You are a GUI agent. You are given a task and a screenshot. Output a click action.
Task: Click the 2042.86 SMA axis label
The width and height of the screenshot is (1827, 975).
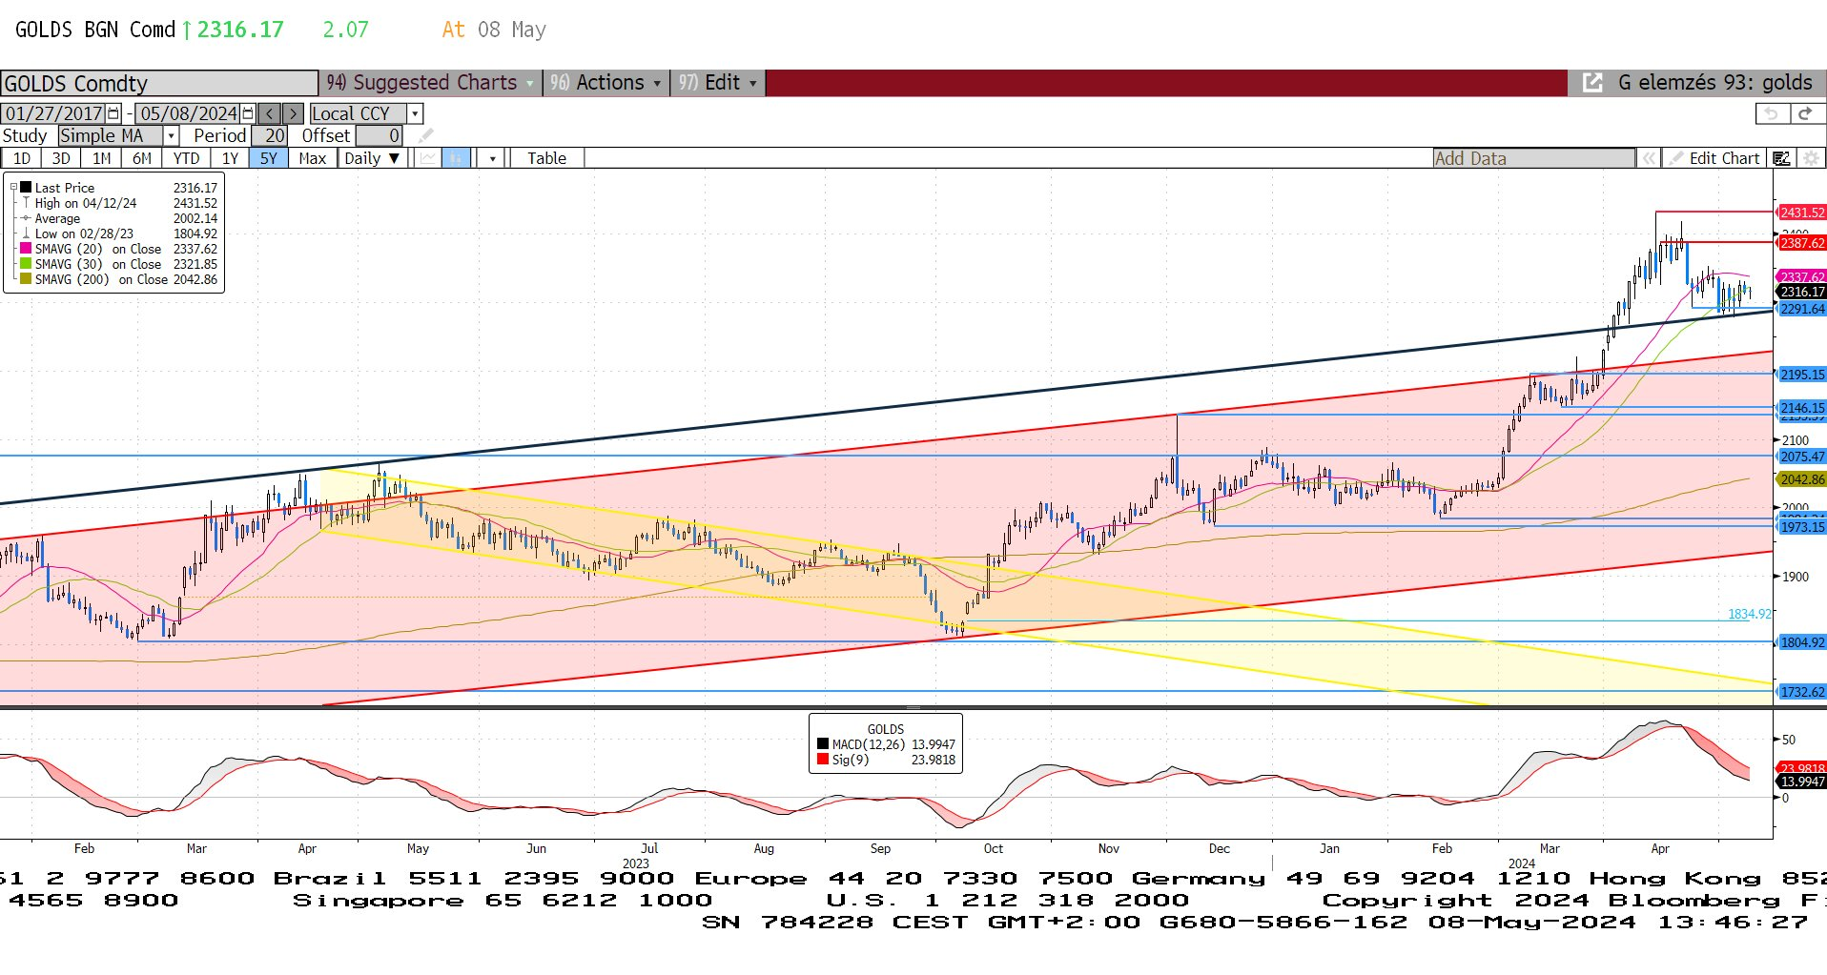[1802, 479]
